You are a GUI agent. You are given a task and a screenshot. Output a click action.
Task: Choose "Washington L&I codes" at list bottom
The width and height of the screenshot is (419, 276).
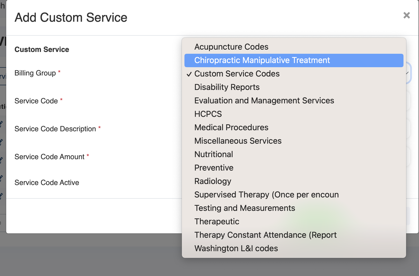(236, 248)
